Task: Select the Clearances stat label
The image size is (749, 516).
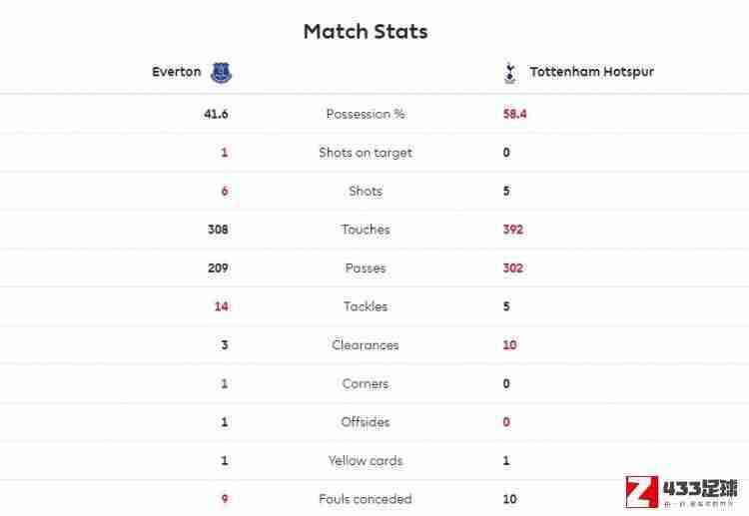Action: click(366, 344)
